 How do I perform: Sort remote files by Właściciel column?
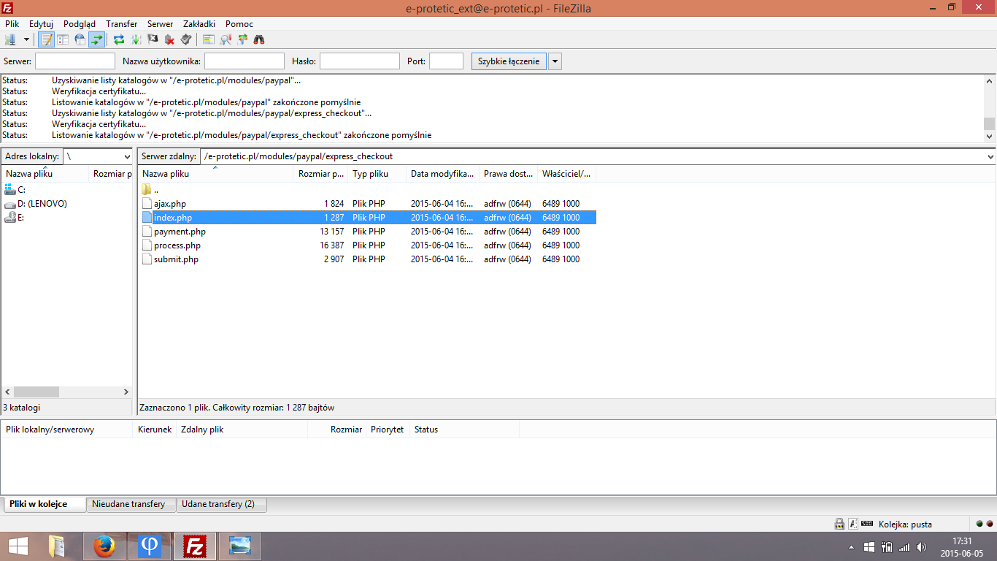(x=567, y=174)
